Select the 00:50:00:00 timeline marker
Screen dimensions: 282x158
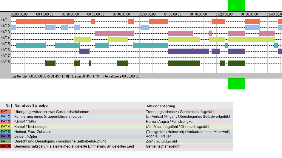tap(147, 14)
